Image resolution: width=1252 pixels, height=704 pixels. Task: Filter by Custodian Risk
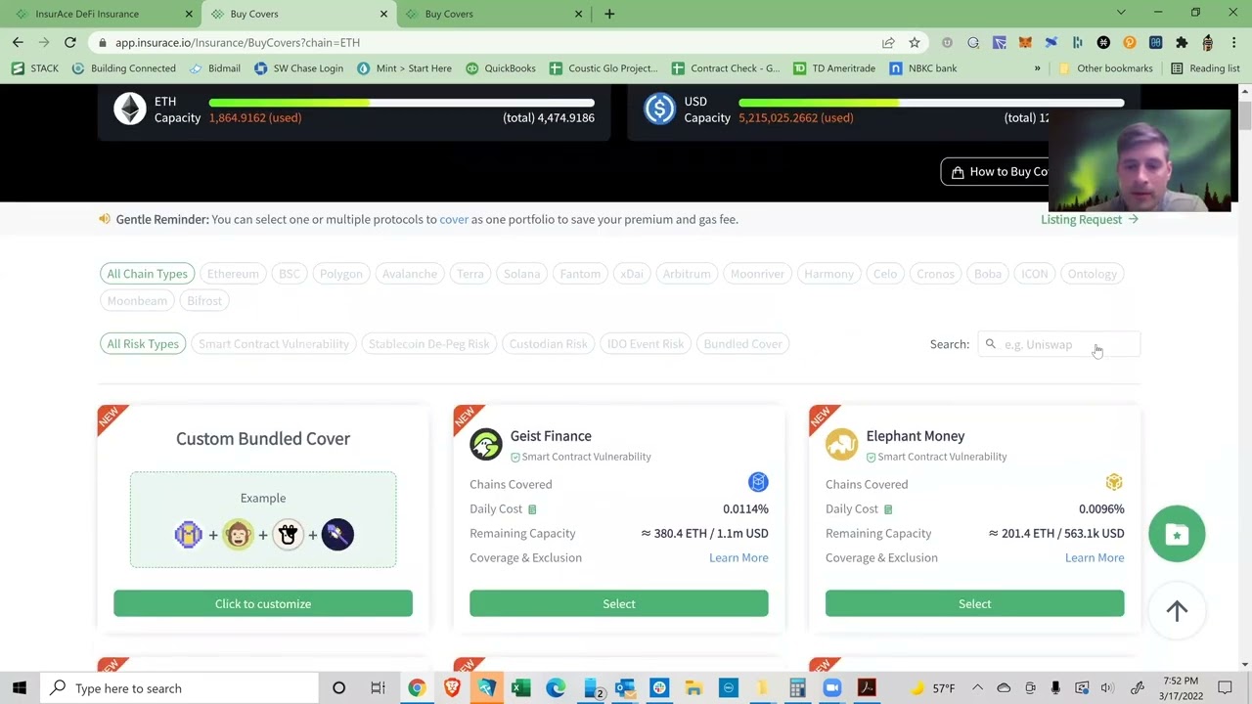tap(549, 344)
